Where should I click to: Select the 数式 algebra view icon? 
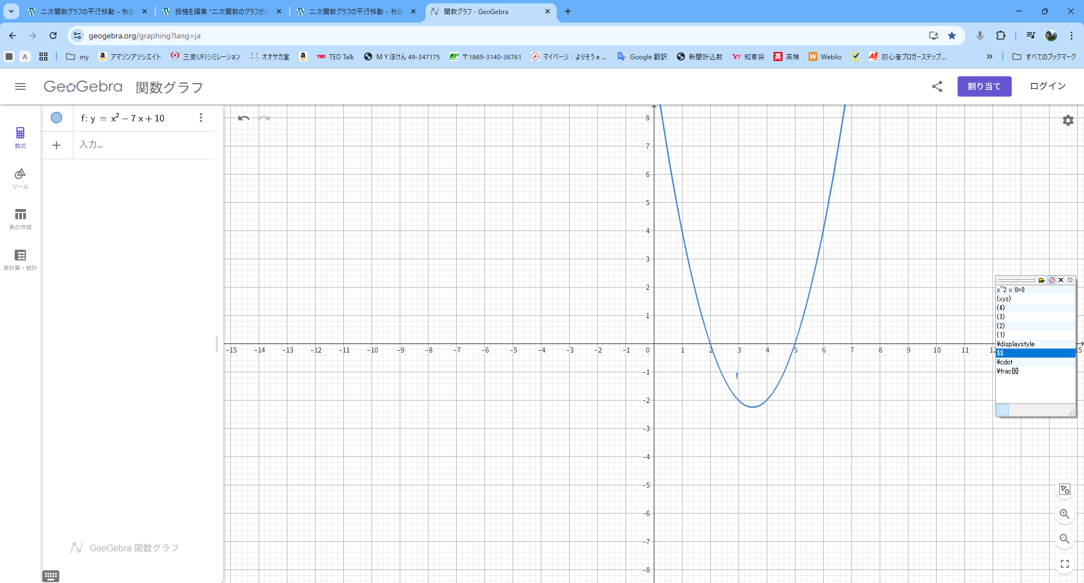coord(20,137)
